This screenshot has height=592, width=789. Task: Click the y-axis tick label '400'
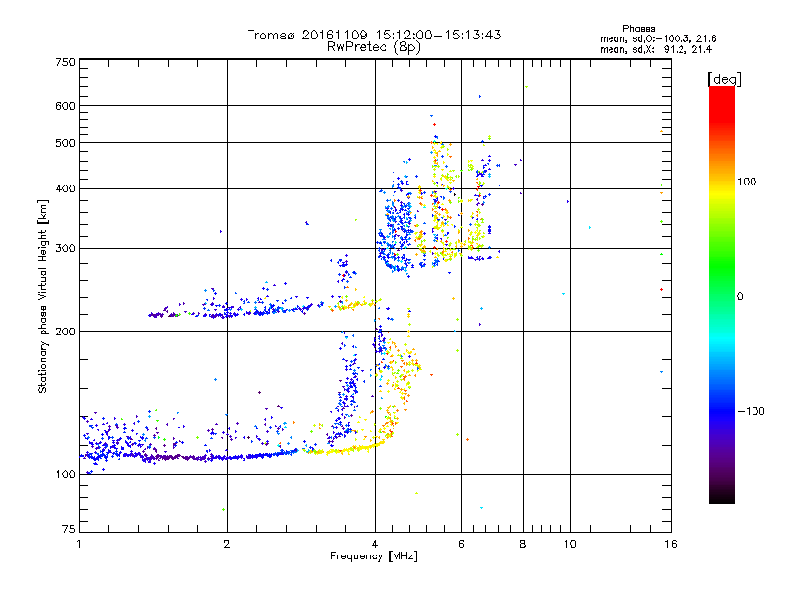(66, 189)
